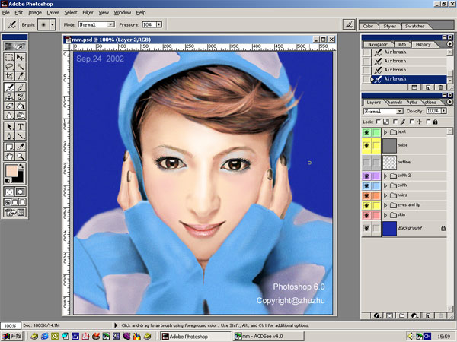This screenshot has width=457, height=342.
Task: Select the Eraser tool
Action: pyautogui.click(x=9, y=106)
